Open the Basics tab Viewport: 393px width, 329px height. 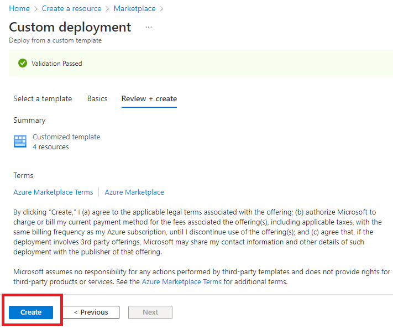pyautogui.click(x=97, y=99)
